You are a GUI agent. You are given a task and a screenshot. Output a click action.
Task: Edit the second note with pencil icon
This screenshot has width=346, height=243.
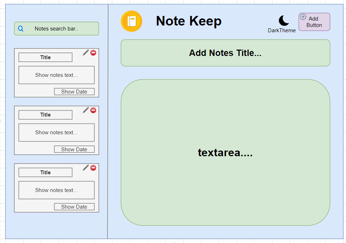point(86,110)
